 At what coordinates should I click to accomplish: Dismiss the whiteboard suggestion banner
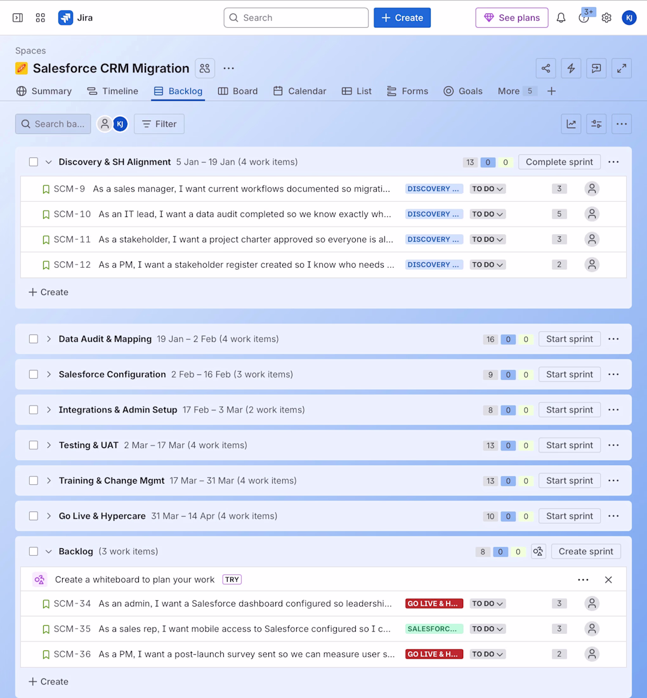(x=608, y=579)
